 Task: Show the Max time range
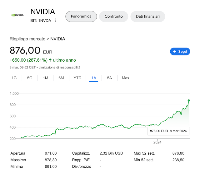(x=126, y=78)
